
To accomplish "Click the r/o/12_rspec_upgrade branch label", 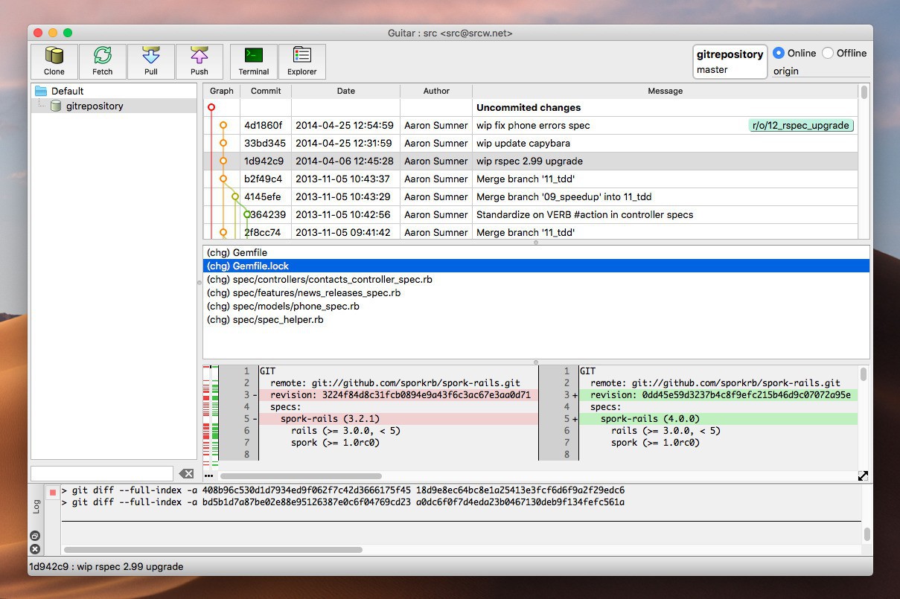I will click(x=800, y=125).
